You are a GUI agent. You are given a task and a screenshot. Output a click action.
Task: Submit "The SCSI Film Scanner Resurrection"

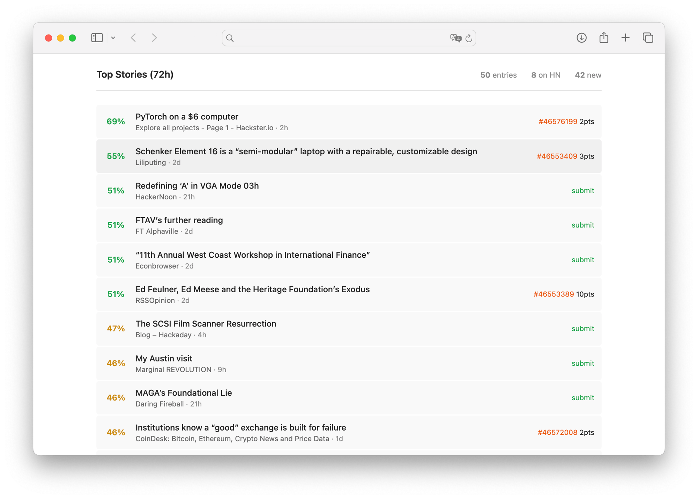point(582,329)
